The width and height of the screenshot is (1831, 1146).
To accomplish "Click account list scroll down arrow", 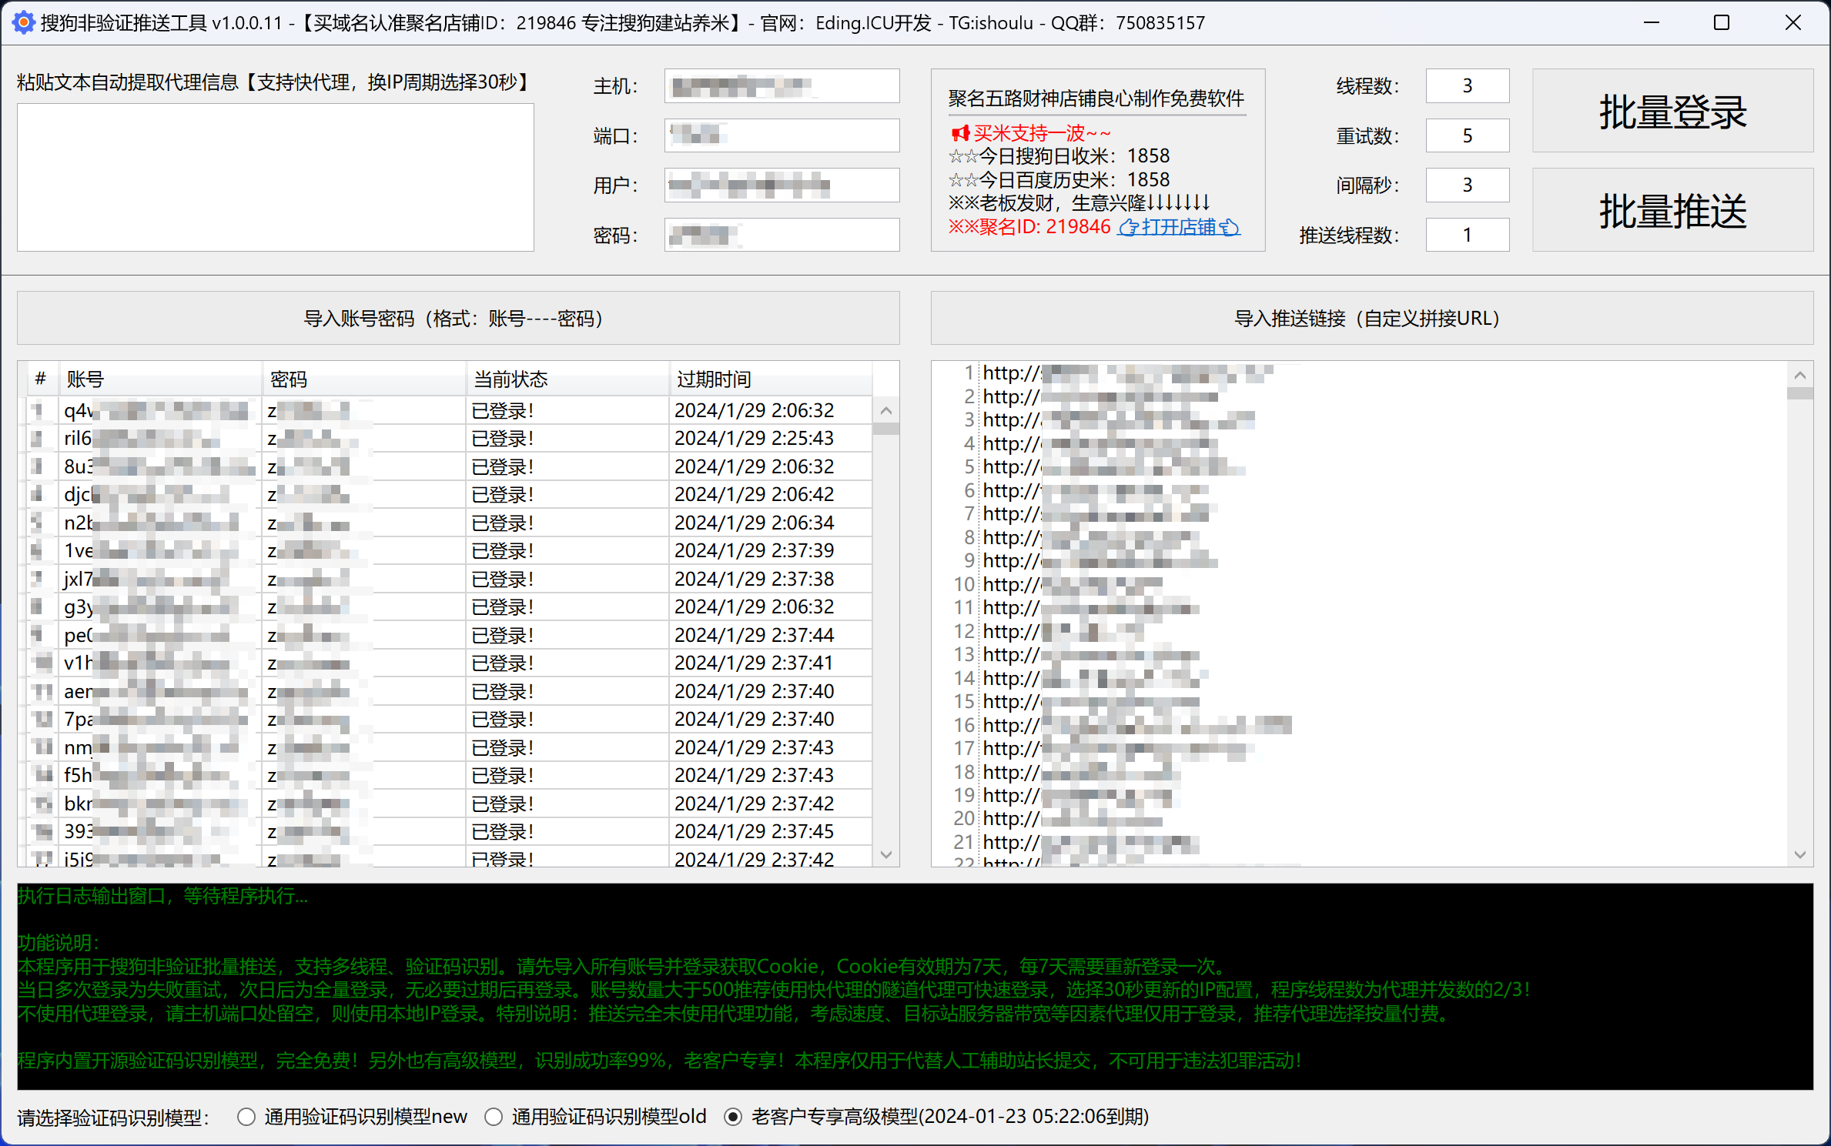I will click(x=886, y=854).
